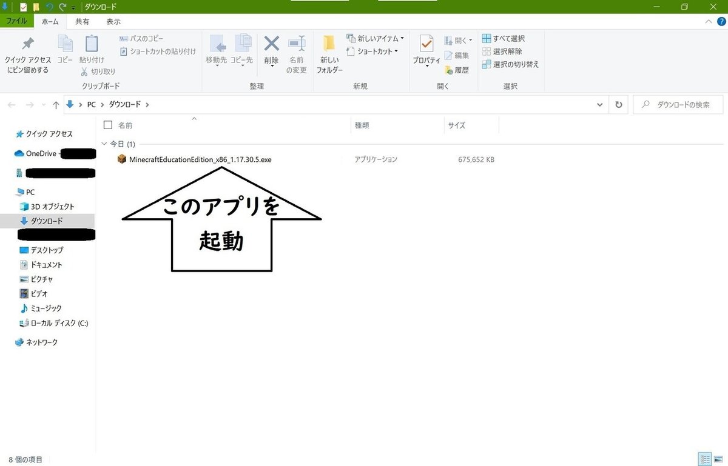Open Videos (ビデオ) in sidebar
Viewport: 728px width, 466px height.
point(33,294)
